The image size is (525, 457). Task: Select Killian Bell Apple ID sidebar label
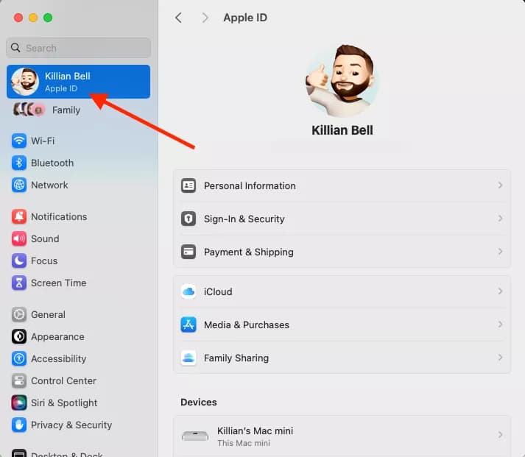(x=67, y=82)
